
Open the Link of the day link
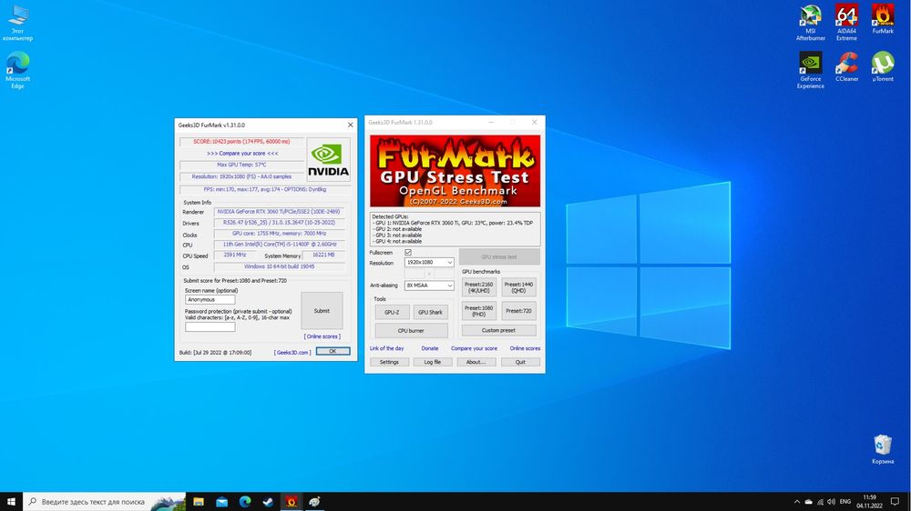pos(387,348)
